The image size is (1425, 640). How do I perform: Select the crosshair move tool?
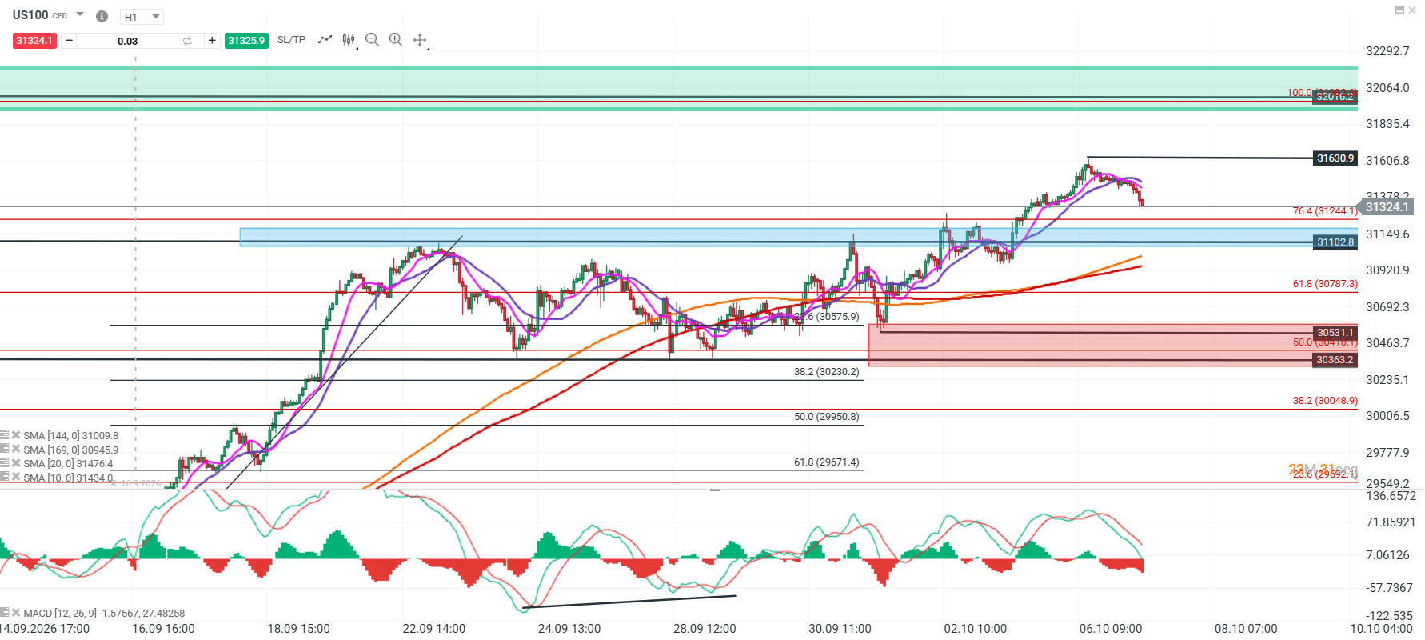[x=420, y=40]
